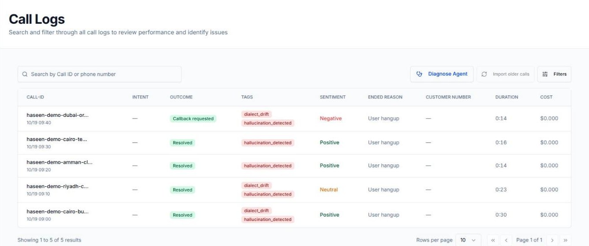
Task: Open the Rows per page dropdown
Action: pyautogui.click(x=468, y=240)
